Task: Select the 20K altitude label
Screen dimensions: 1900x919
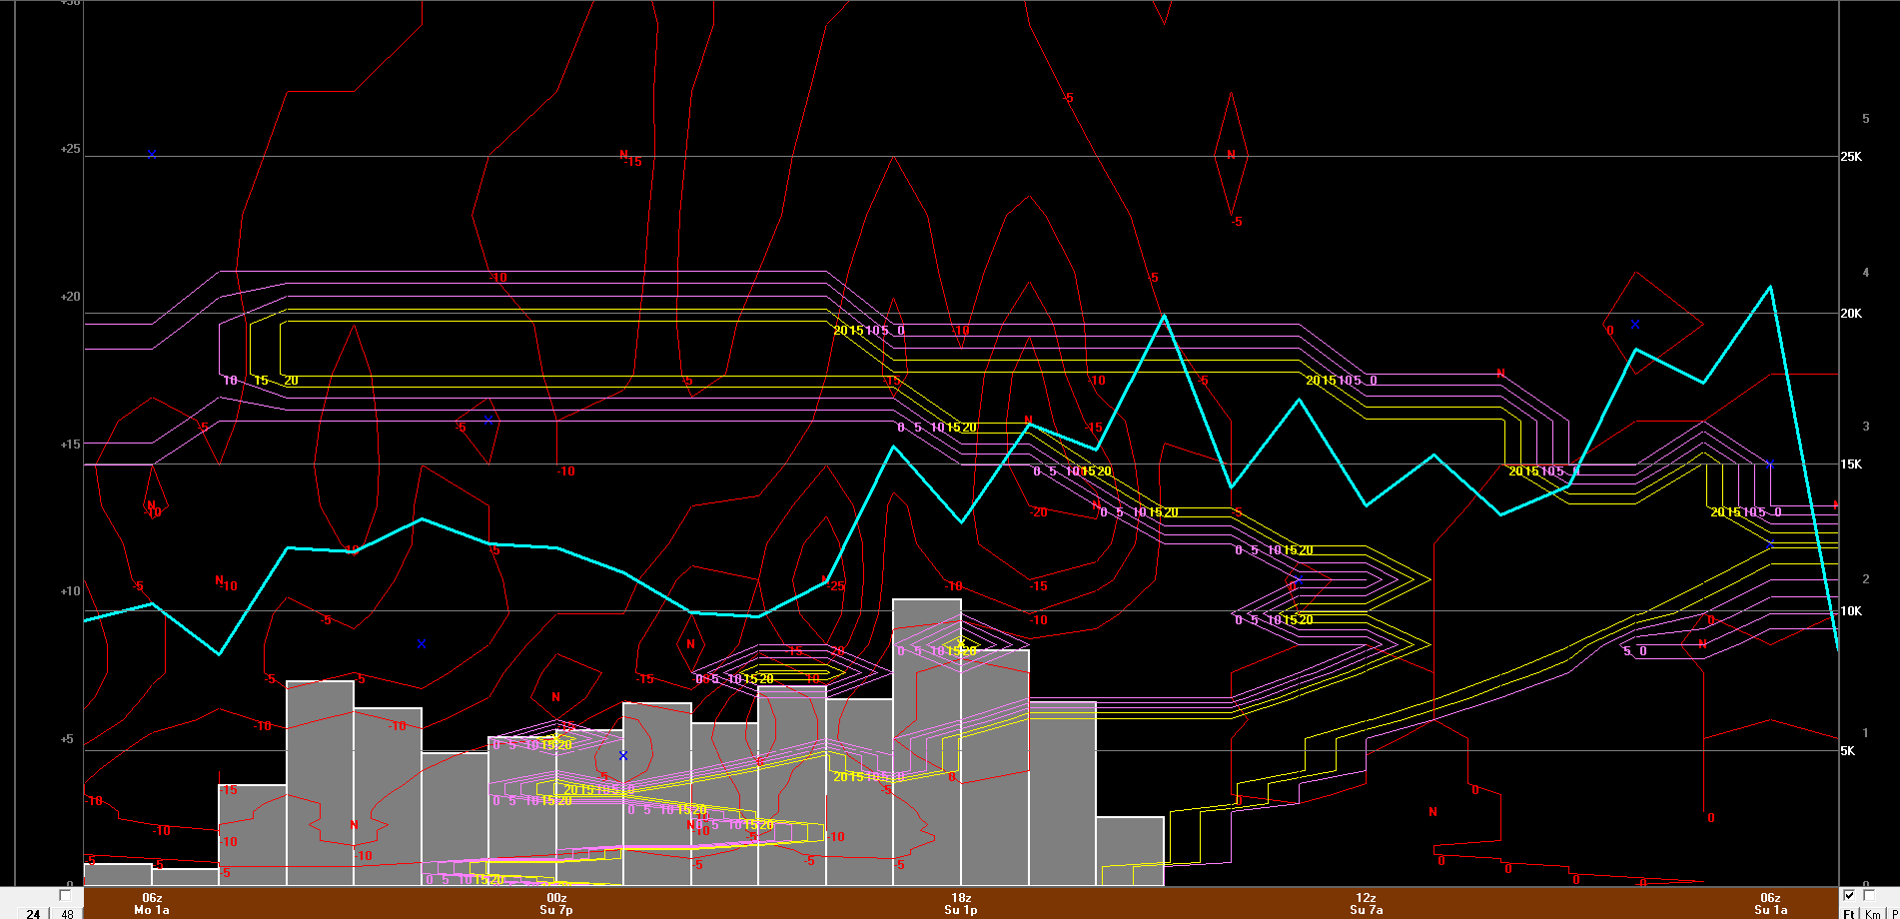Action: click(1851, 314)
